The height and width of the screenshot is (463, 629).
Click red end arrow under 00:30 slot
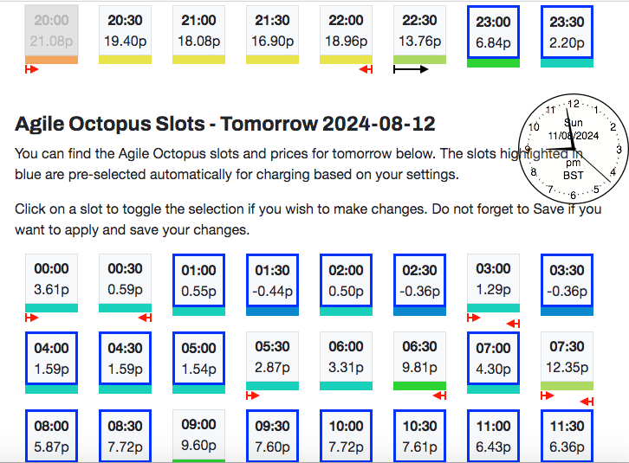coord(145,318)
